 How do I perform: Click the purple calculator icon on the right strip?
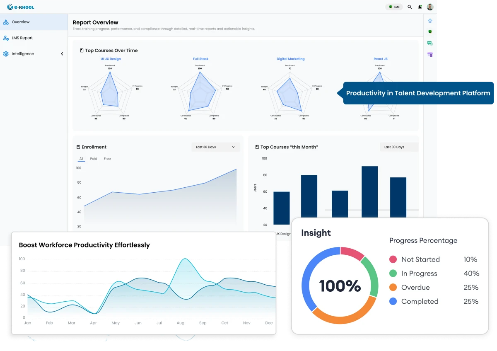click(x=430, y=54)
